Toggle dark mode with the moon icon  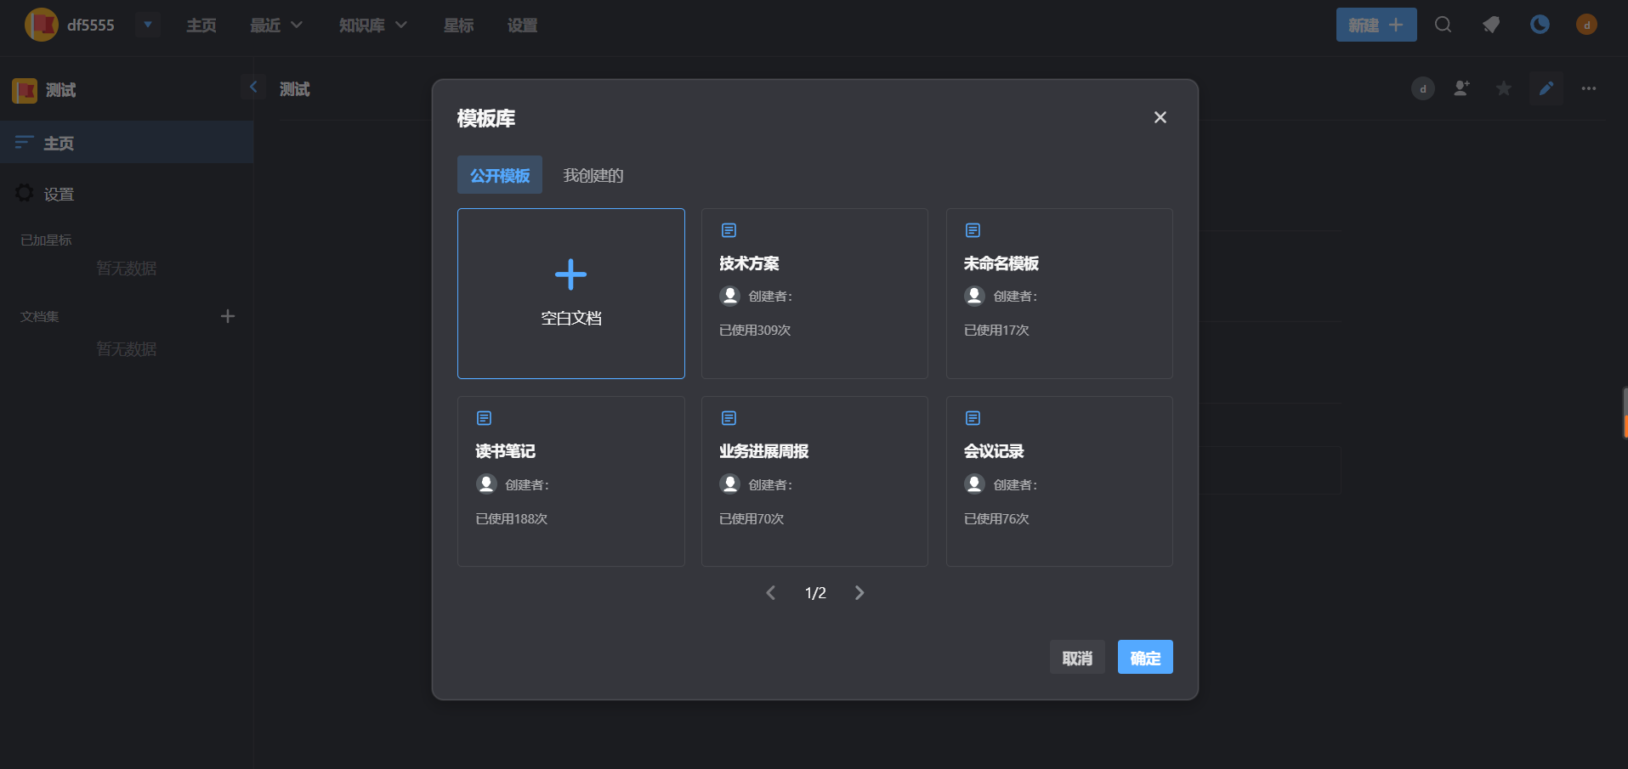click(1540, 25)
